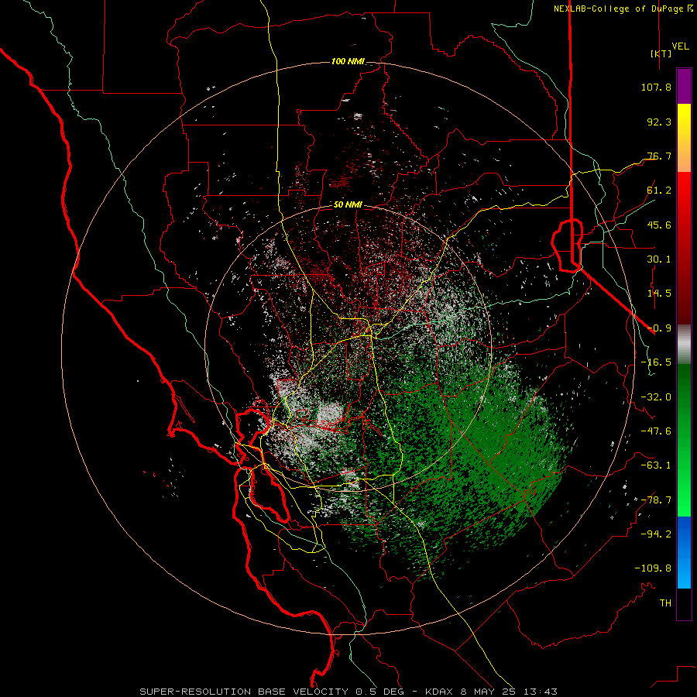Click the 45.6 velocity scale label

[x=659, y=225]
